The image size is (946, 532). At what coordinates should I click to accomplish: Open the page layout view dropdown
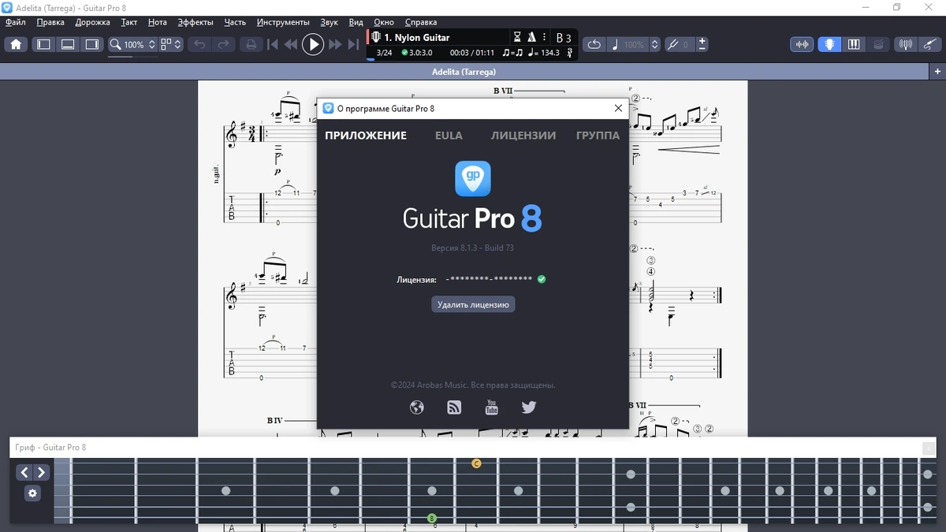tap(171, 45)
